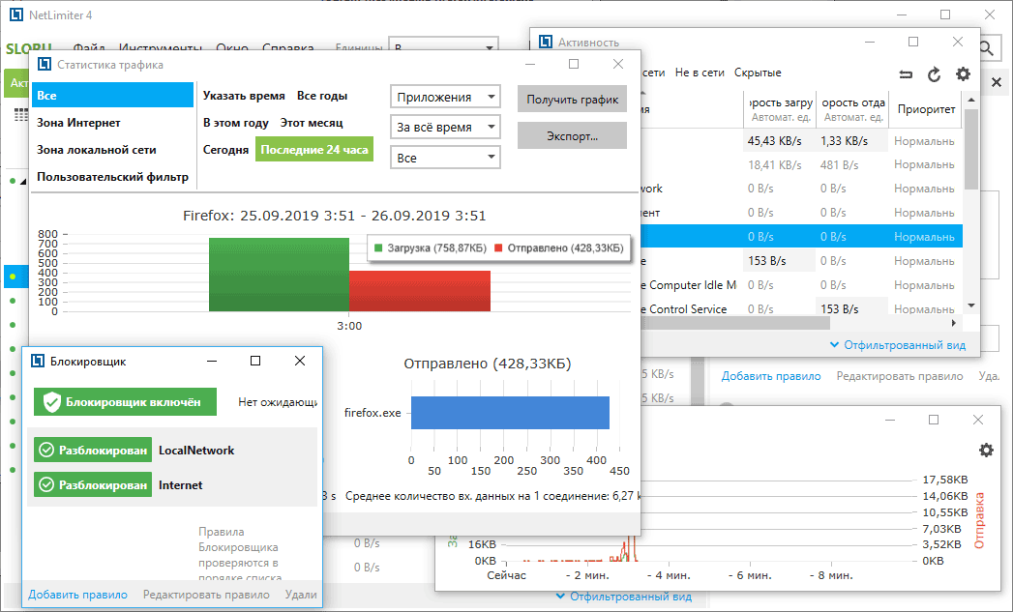
Task: Click the Control Service row
Action: pyautogui.click(x=801, y=308)
